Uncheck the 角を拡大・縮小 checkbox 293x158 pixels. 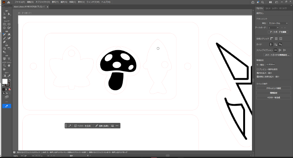tap(258, 73)
